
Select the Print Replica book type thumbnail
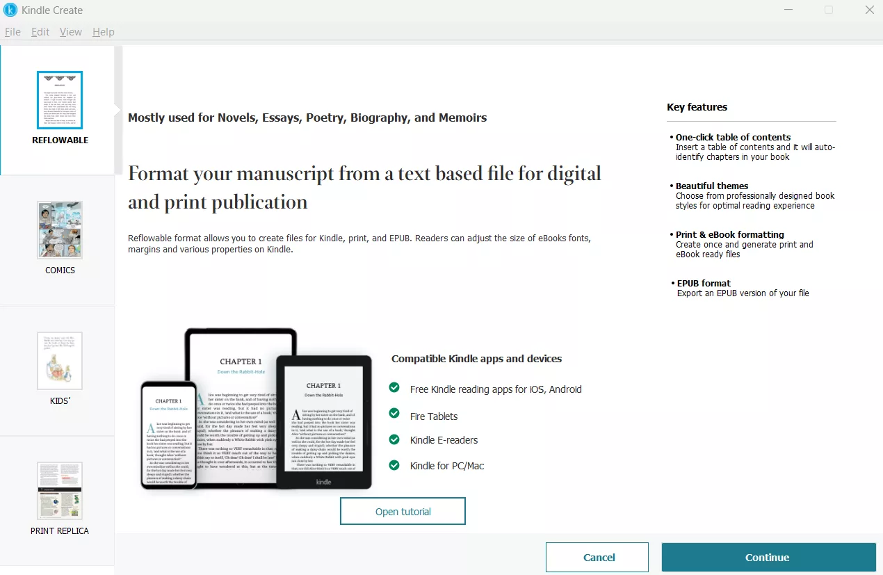[60, 491]
